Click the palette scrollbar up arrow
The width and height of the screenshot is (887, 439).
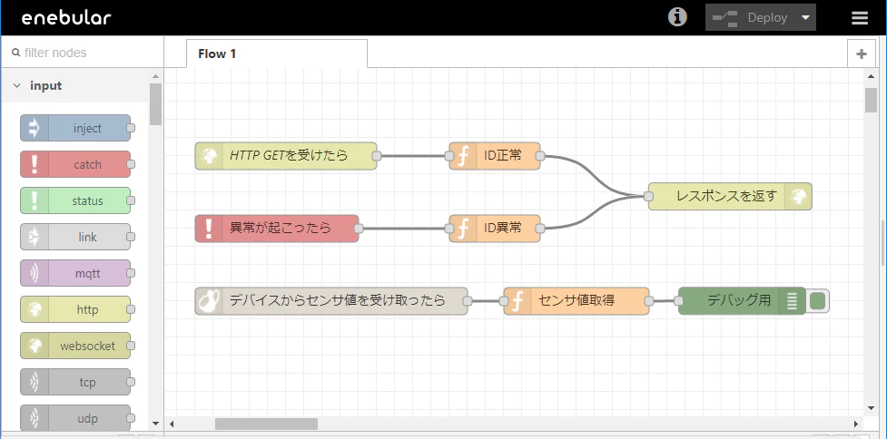pyautogui.click(x=155, y=76)
